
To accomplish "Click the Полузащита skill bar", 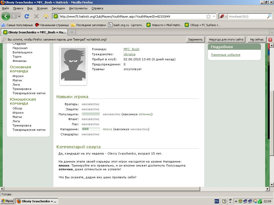I will click(91, 114).
